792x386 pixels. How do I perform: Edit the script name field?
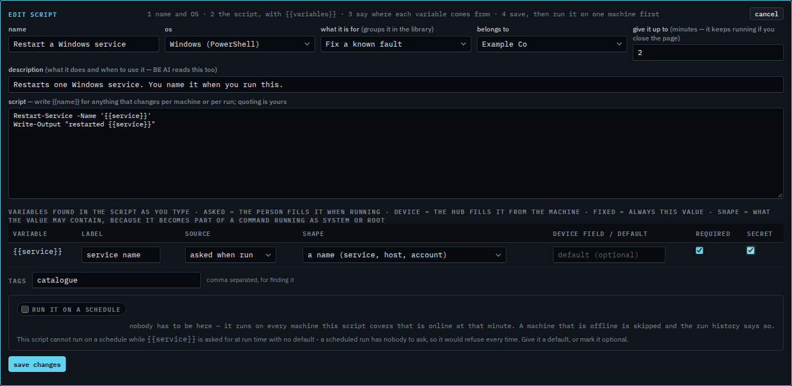(x=84, y=44)
